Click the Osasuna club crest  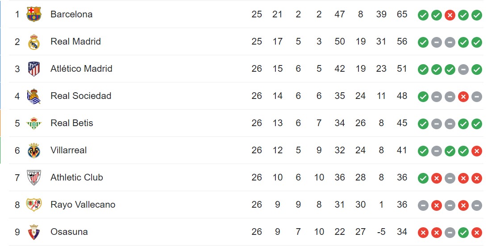(x=34, y=232)
